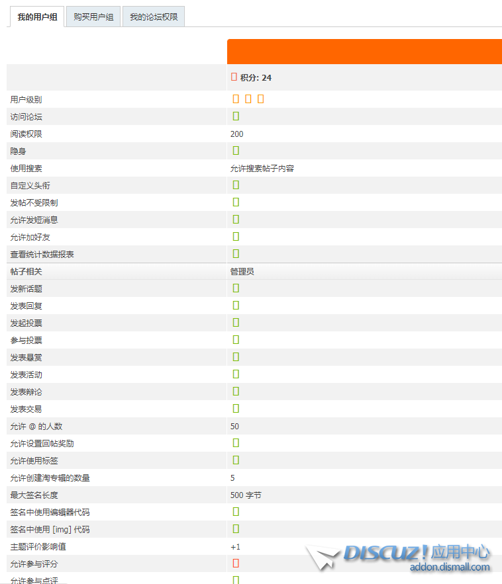The height and width of the screenshot is (584, 502).
Task: Click the 阅读权限 value 200
Action: pyautogui.click(x=237, y=134)
